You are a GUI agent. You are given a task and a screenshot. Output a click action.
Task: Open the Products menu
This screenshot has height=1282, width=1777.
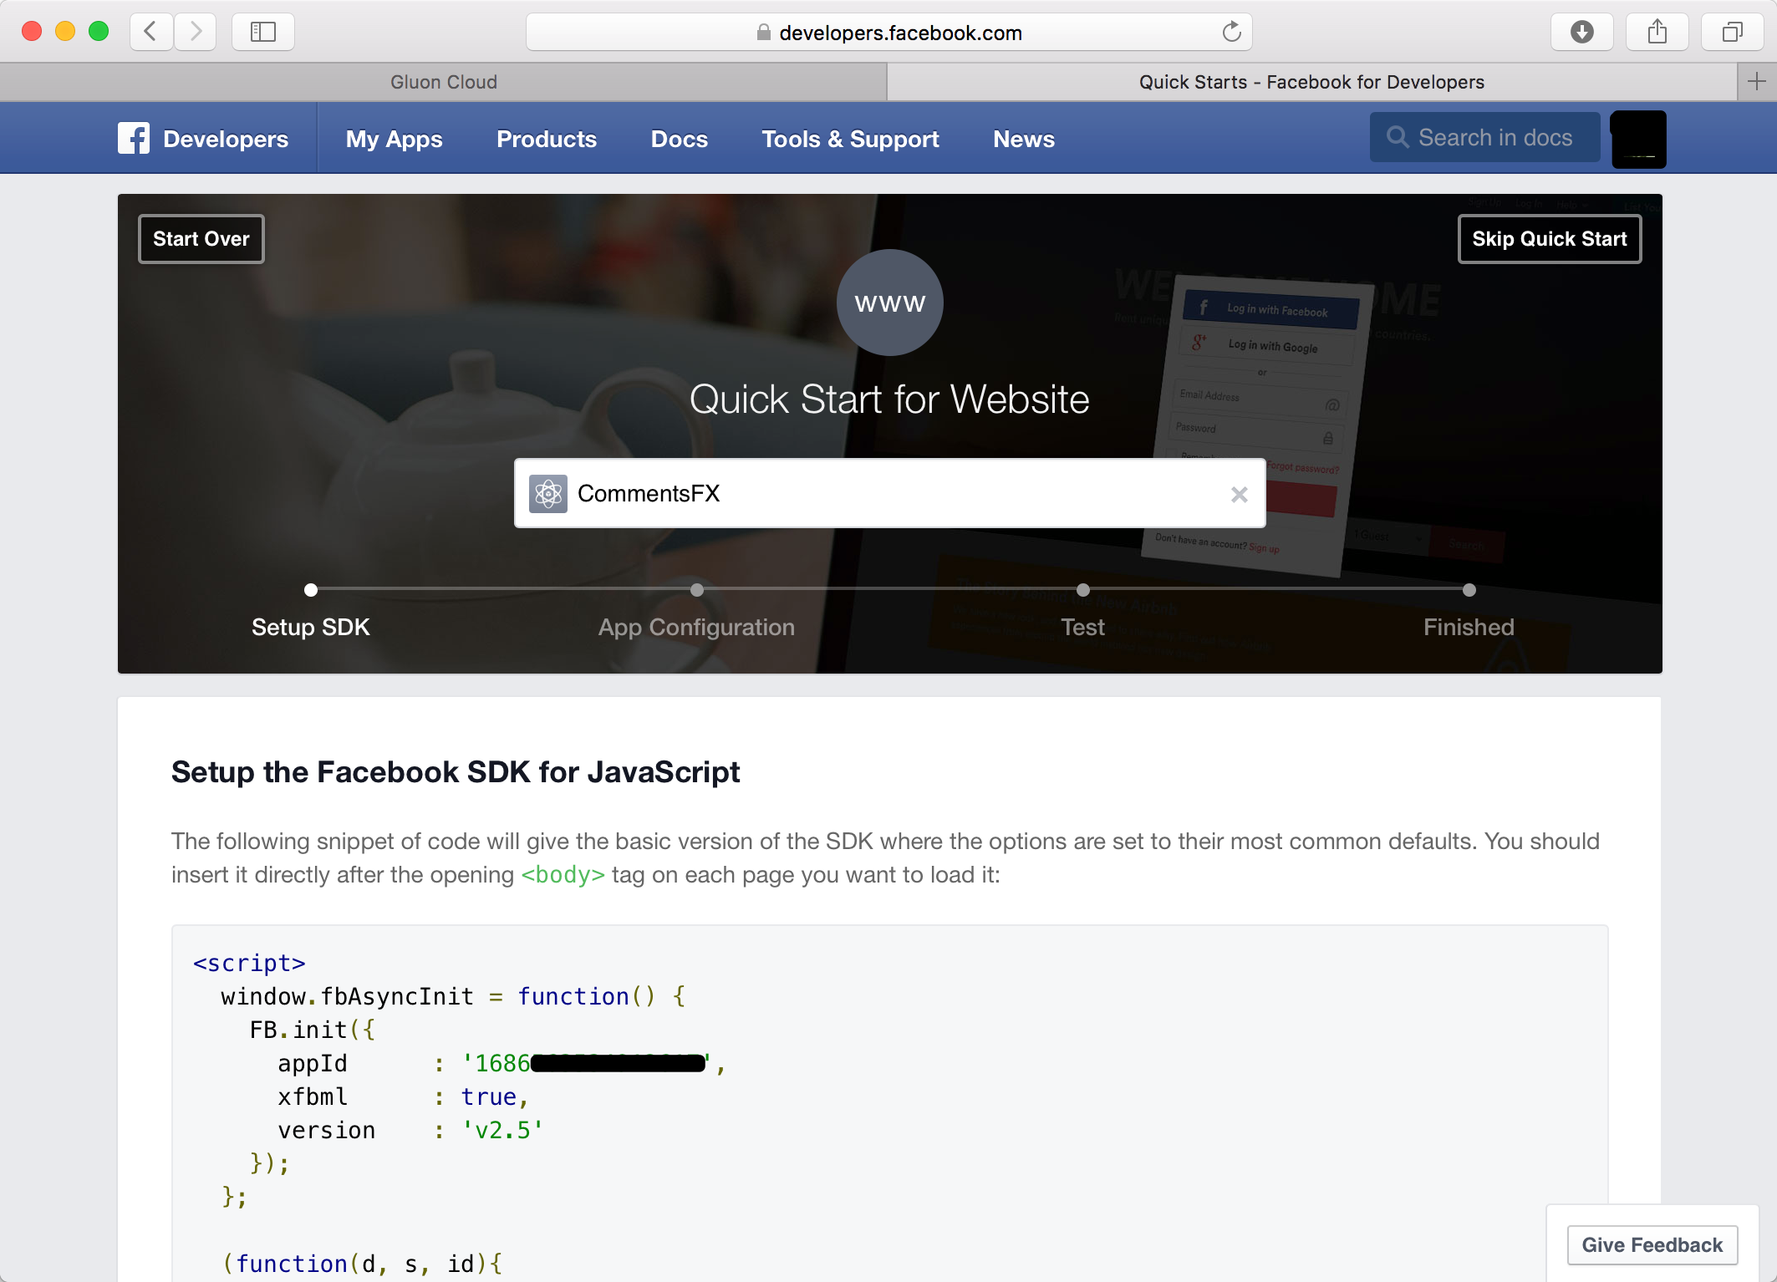point(547,139)
